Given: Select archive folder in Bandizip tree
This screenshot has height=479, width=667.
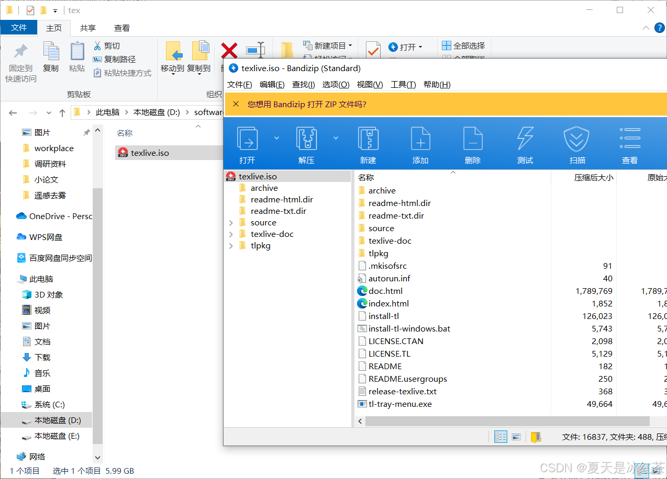Looking at the screenshot, I should click(x=264, y=188).
